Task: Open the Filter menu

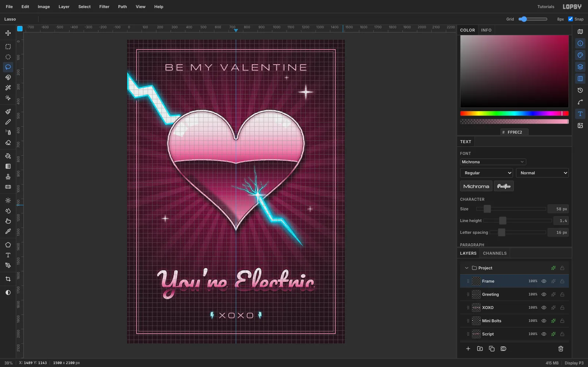Action: 104,7
